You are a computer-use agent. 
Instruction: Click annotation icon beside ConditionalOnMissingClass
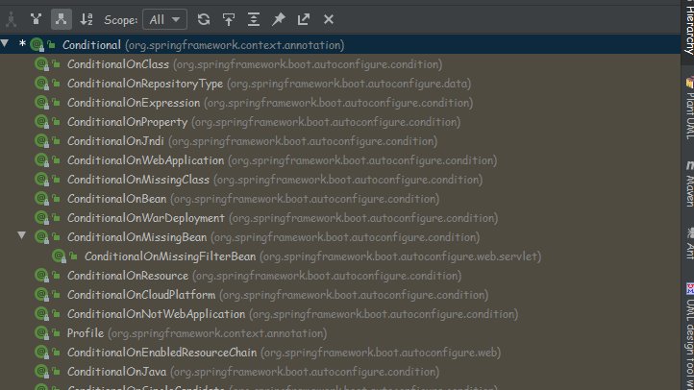[x=42, y=180]
